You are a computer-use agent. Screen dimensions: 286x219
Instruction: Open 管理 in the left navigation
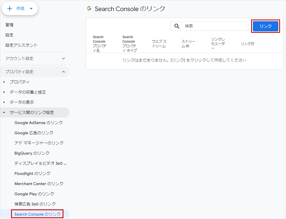point(9,25)
